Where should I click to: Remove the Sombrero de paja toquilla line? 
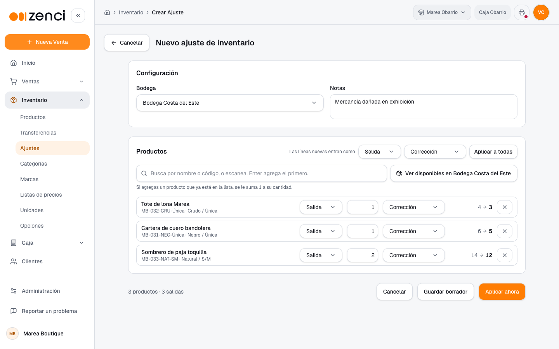click(505, 255)
